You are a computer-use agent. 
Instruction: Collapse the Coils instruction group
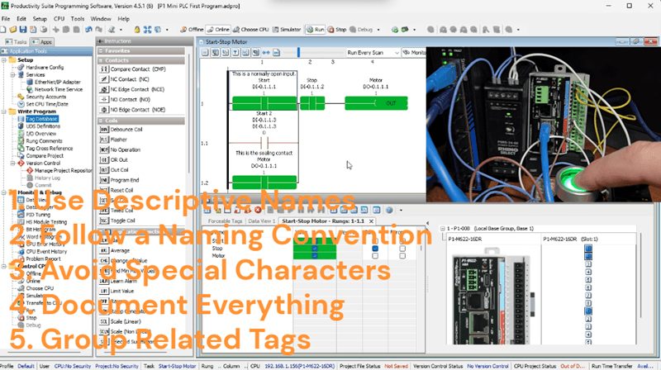click(101, 121)
